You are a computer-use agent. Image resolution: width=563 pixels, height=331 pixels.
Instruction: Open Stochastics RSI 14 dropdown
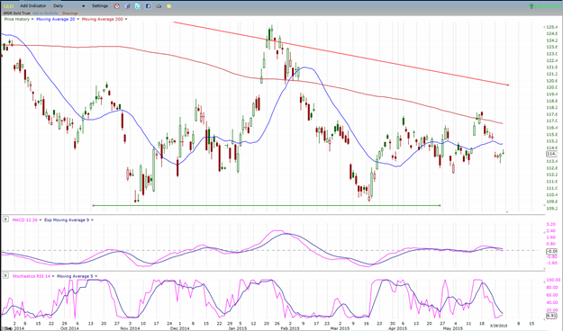pos(53,276)
